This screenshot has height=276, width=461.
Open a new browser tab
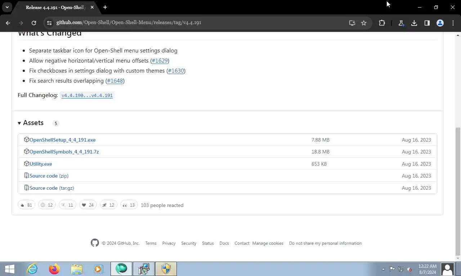coord(105,7)
